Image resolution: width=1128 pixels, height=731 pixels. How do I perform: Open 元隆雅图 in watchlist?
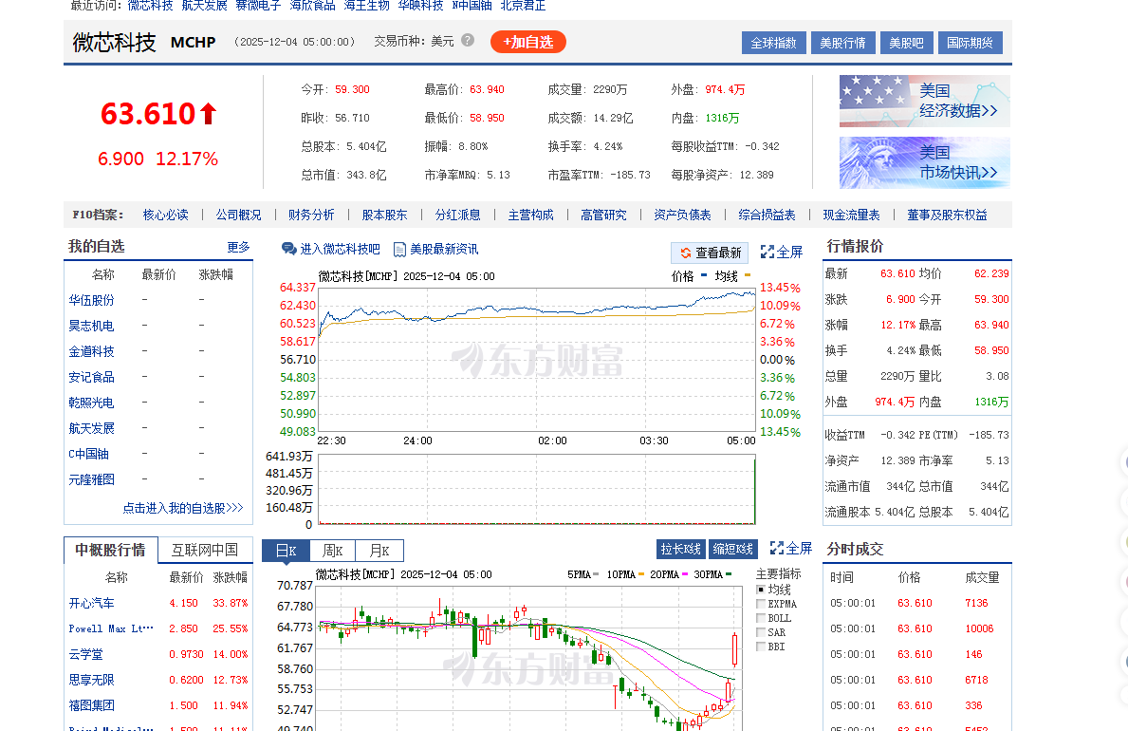pyautogui.click(x=91, y=479)
